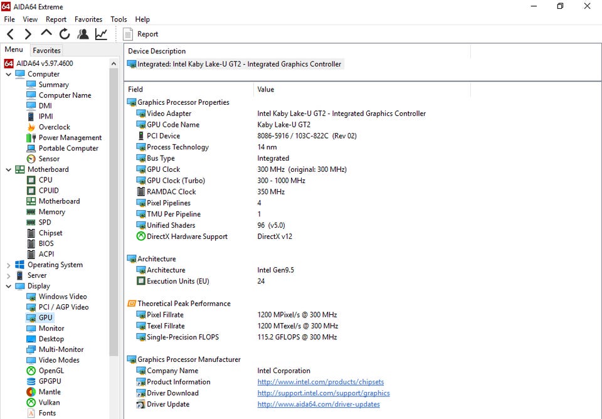Image resolution: width=602 pixels, height=419 pixels.
Task: Open the Tools menu
Action: coord(119,19)
